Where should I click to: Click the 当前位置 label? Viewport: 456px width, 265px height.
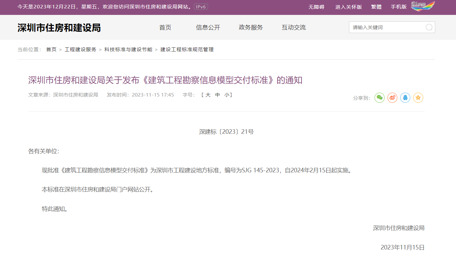30,50
